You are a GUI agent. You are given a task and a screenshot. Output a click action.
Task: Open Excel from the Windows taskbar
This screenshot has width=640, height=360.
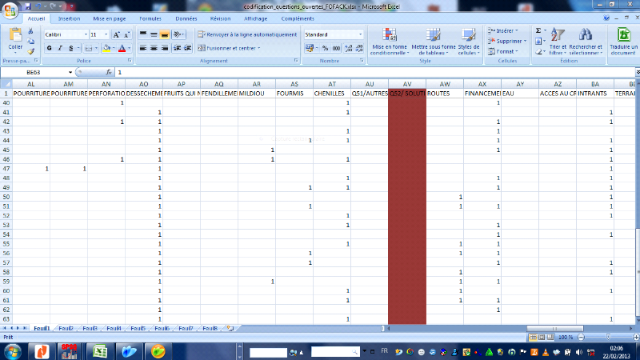[100, 351]
